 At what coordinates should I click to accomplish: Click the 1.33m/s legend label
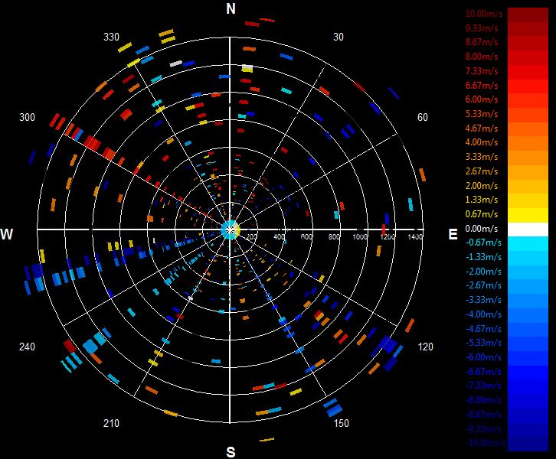coord(482,200)
